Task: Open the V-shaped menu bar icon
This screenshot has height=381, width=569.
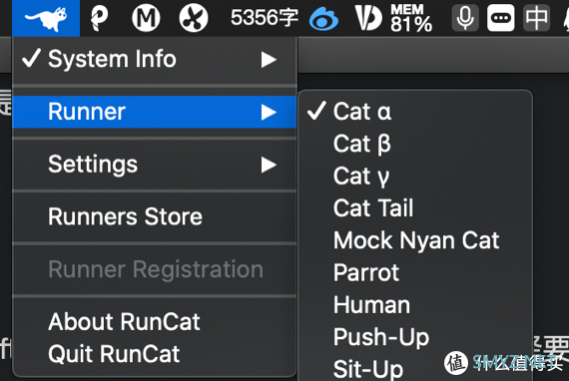Action: click(x=368, y=18)
